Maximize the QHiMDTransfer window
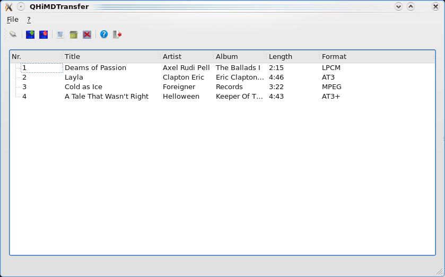The width and height of the screenshot is (445, 277). coord(411,6)
